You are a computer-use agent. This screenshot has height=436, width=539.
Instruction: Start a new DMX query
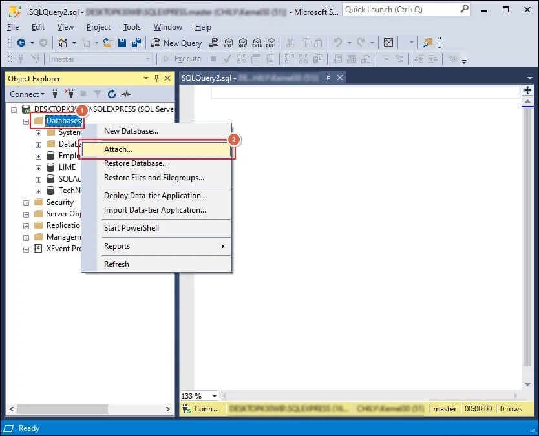pos(242,43)
